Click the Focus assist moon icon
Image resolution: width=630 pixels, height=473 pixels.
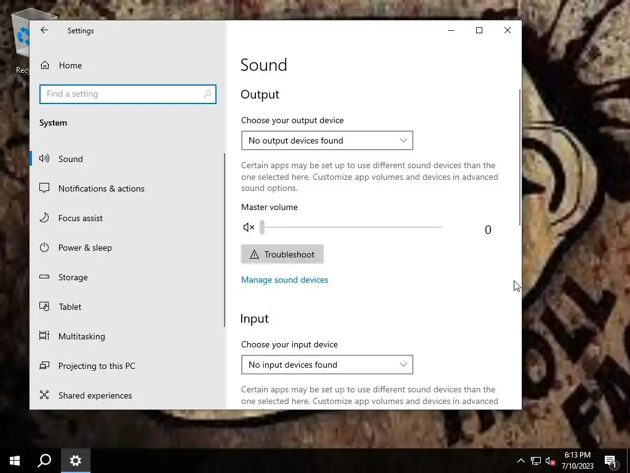pos(44,217)
